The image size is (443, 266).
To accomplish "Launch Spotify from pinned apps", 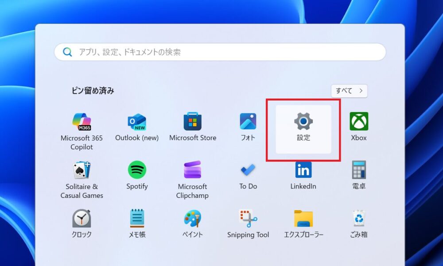I will (x=137, y=170).
